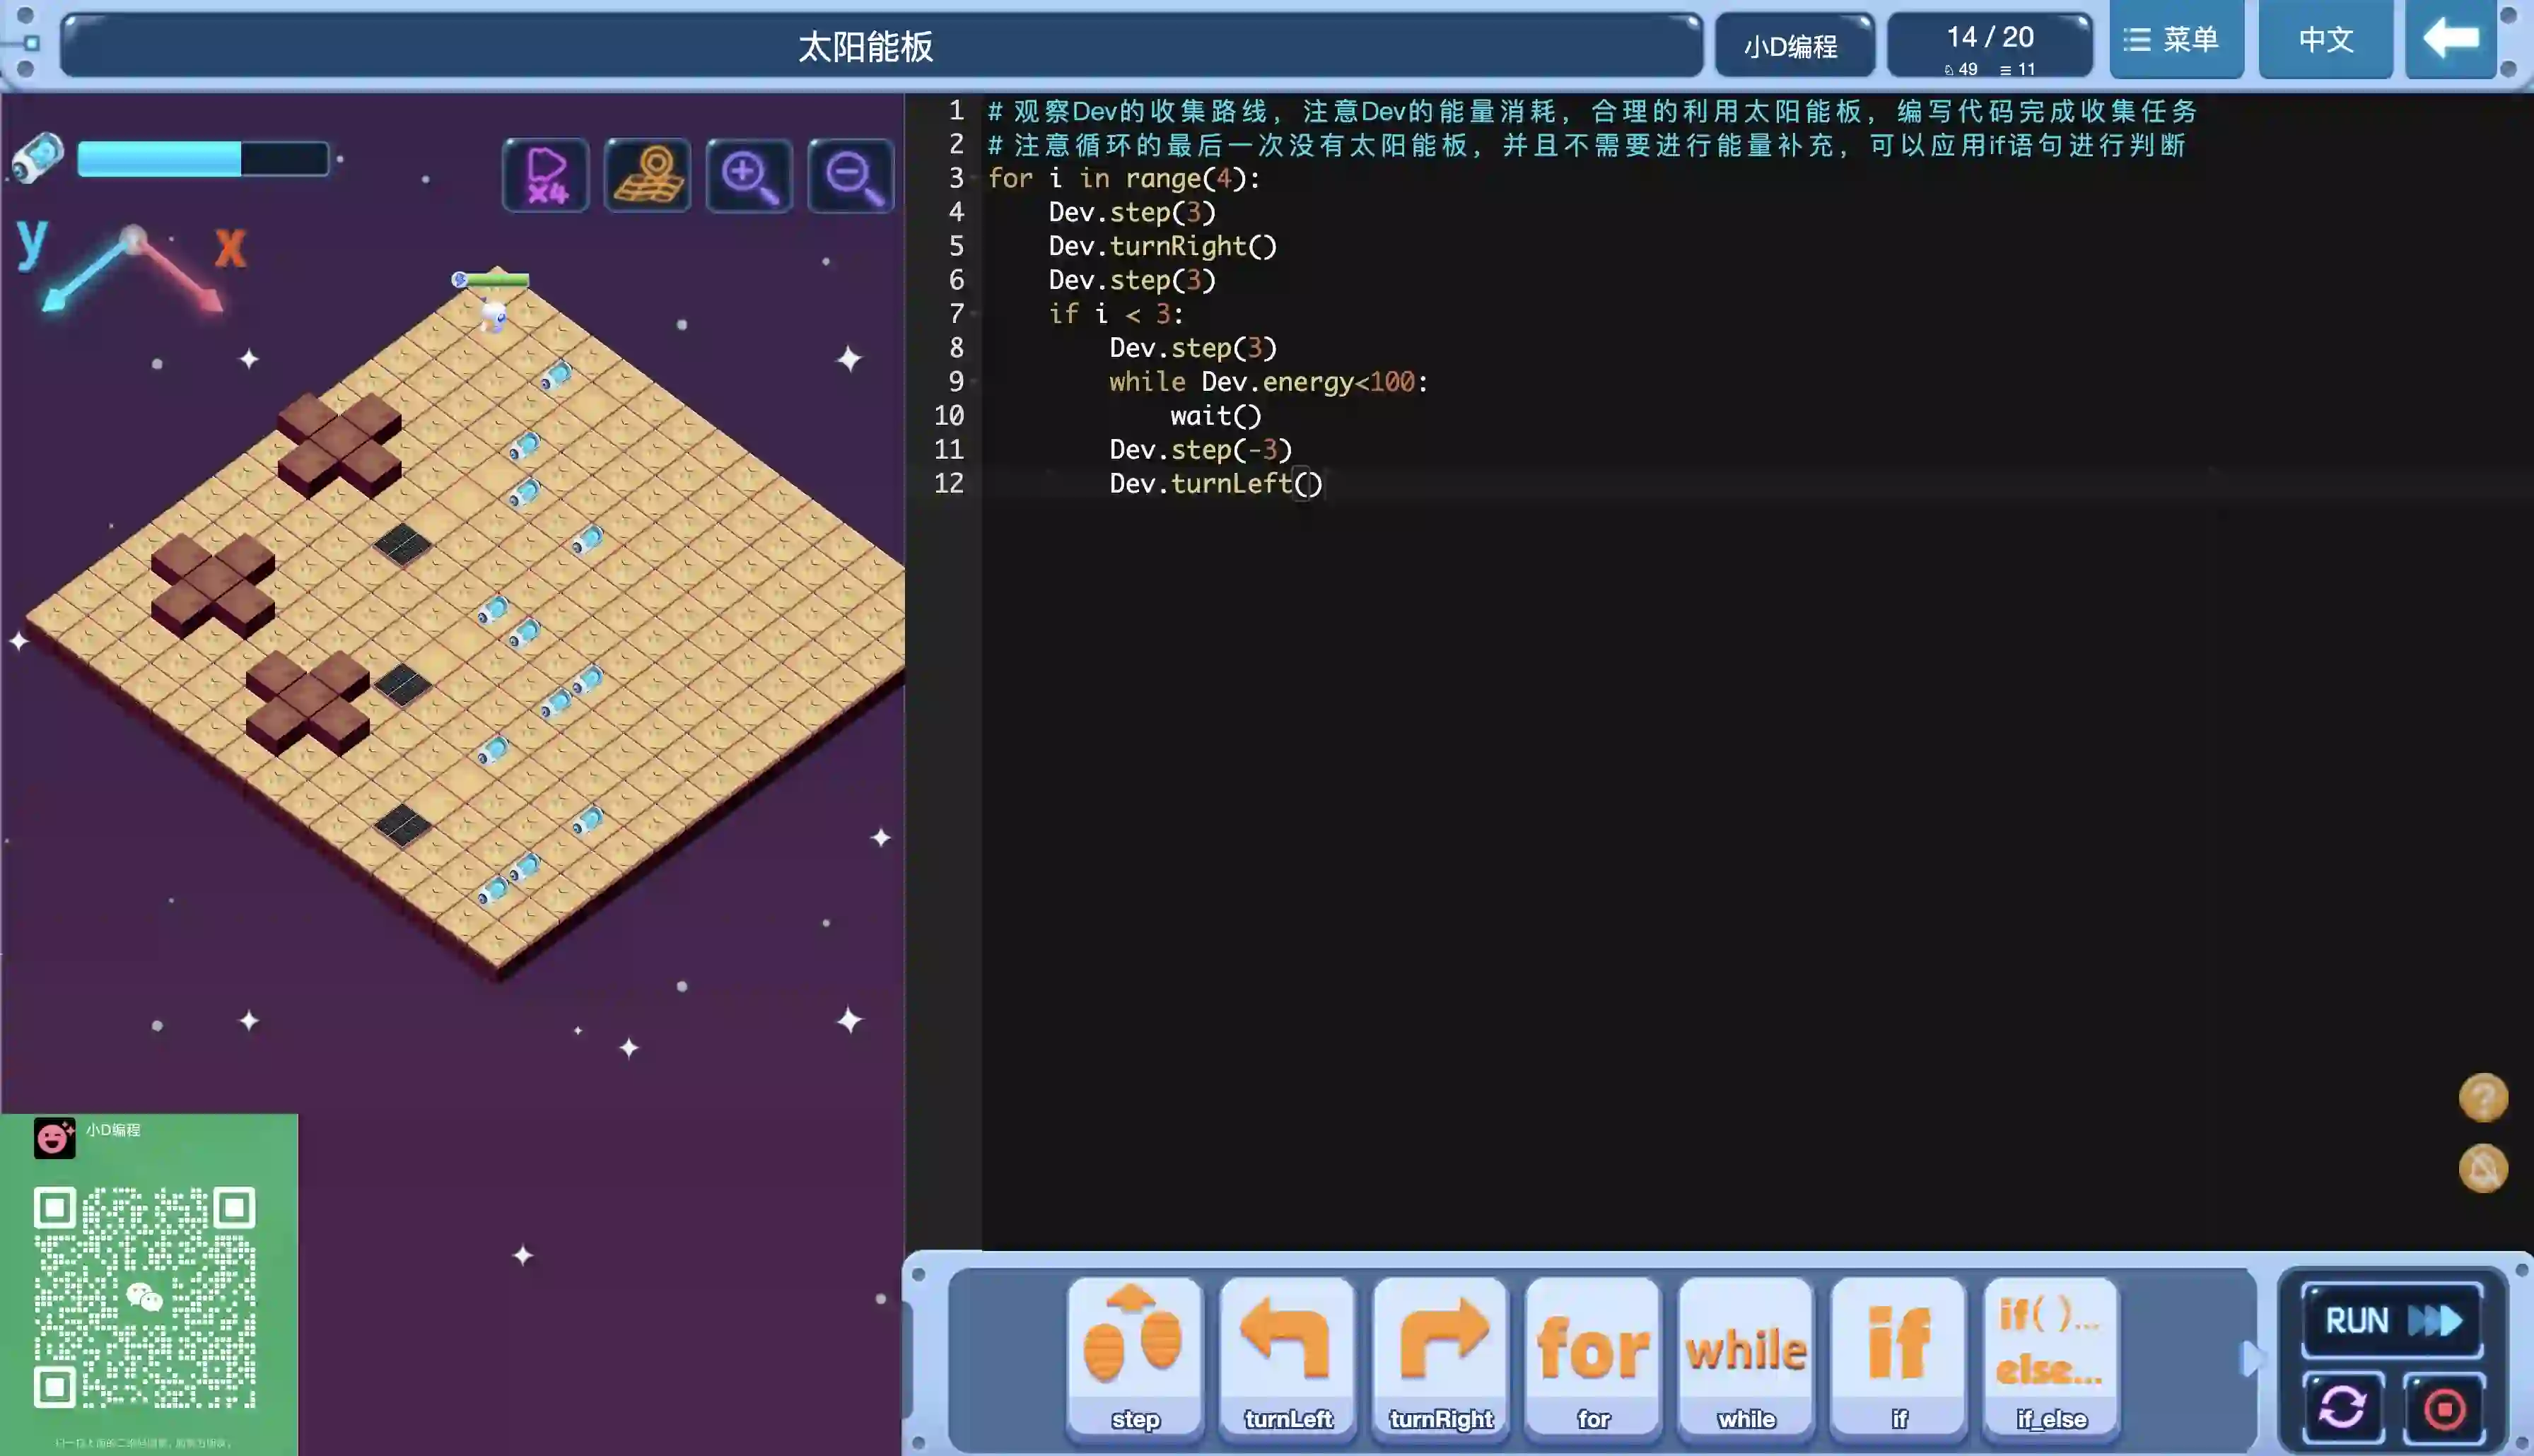Insert an if_else block
This screenshot has width=2534, height=1456.
click(2051, 1356)
